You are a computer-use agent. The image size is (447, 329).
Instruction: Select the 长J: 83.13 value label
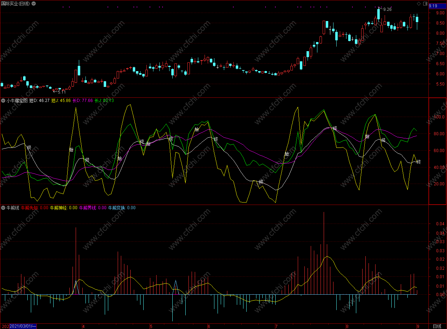pyautogui.click(x=104, y=101)
